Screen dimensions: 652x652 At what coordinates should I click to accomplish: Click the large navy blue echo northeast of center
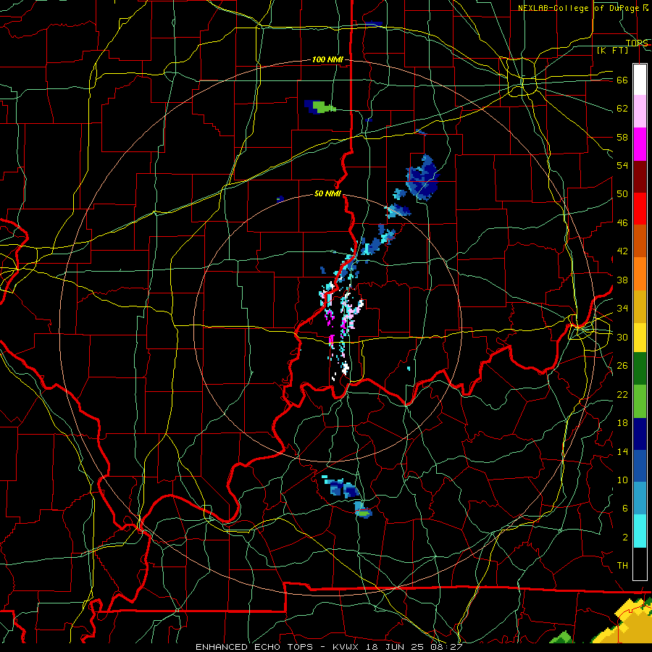423,177
